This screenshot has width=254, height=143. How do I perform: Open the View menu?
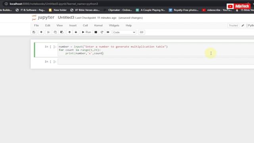pyautogui.click(x=60, y=25)
